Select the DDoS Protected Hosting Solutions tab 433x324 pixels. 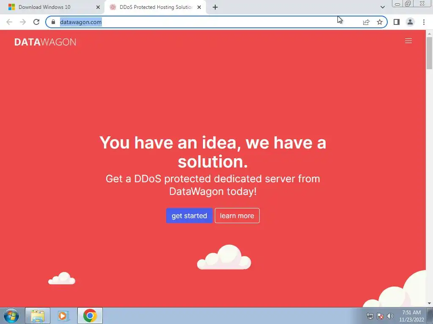155,7
